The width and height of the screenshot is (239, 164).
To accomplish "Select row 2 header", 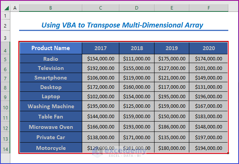I will 5,25.
